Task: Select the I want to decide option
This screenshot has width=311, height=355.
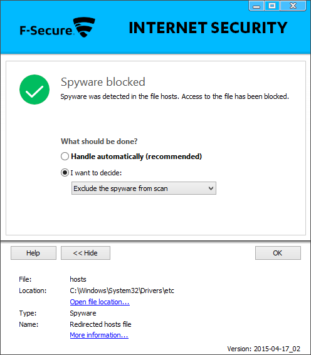Action: (65, 173)
